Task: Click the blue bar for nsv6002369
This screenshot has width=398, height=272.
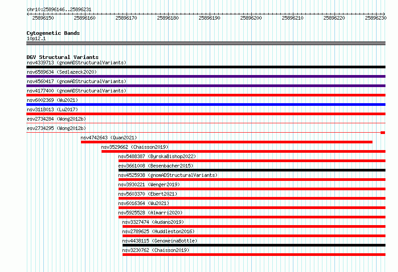Action: click(206, 105)
